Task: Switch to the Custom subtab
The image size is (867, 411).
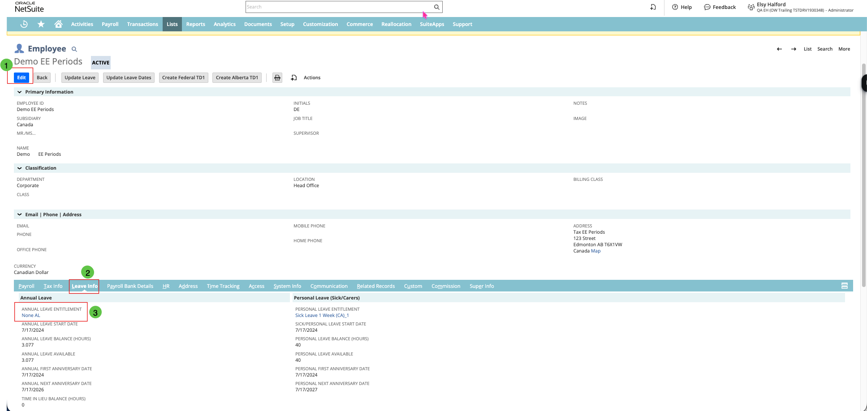Action: 413,286
